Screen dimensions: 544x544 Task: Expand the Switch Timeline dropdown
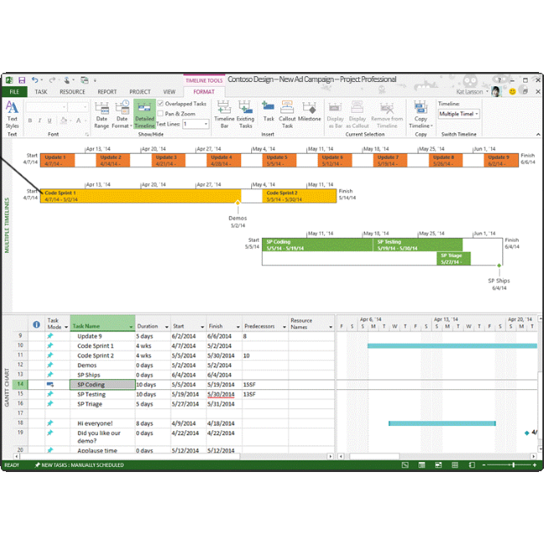[477, 114]
